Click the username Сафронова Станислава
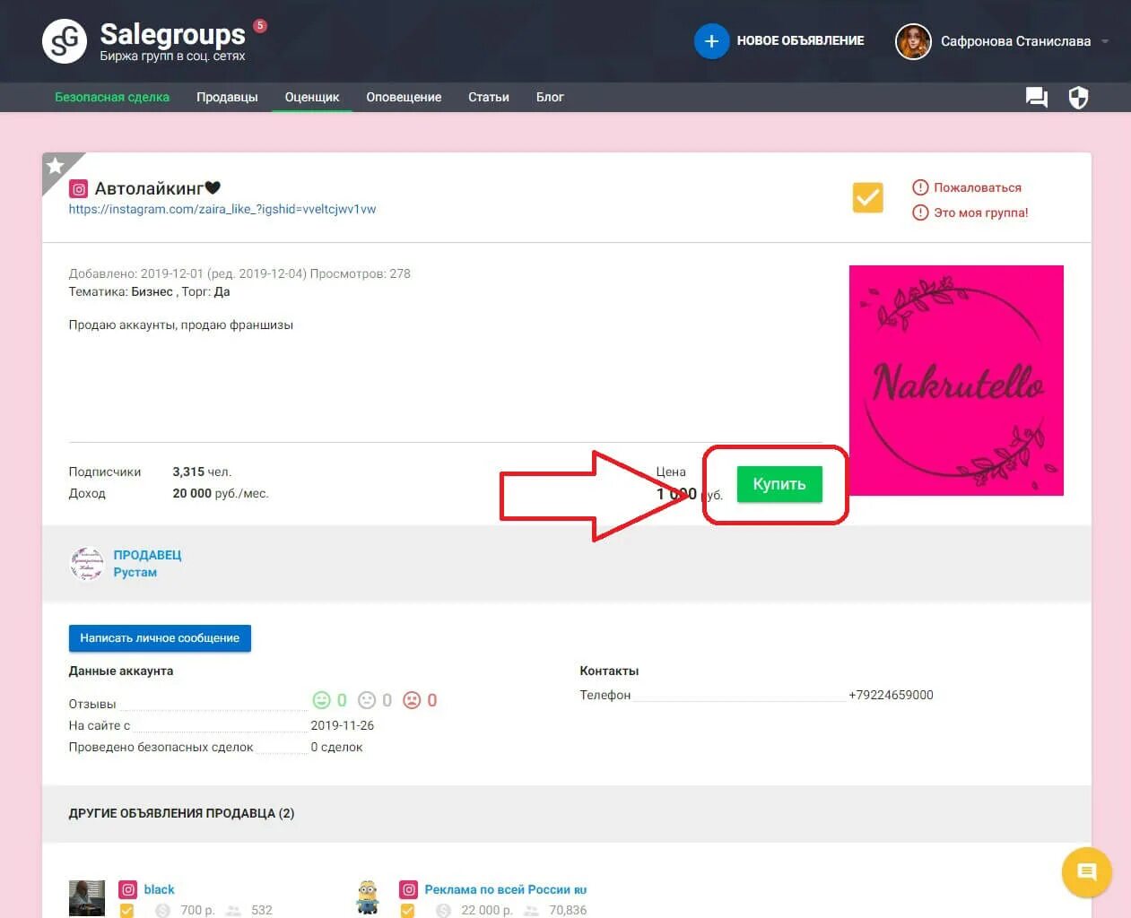The height and width of the screenshot is (918, 1131). pyautogui.click(x=1015, y=41)
